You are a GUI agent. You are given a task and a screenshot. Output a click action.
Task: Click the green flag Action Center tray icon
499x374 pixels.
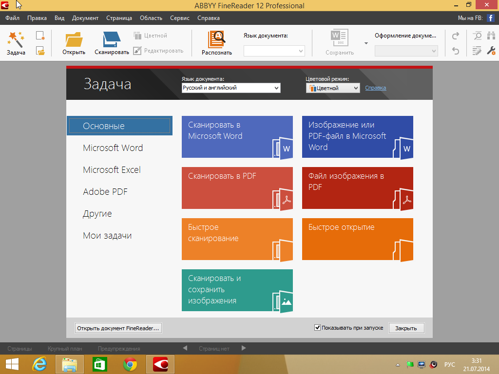(410, 364)
